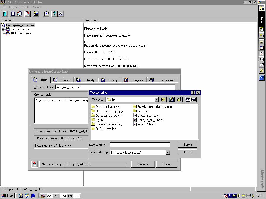The image size is (266, 199).
Task: Click the Anuluj button
Action: 188,152
